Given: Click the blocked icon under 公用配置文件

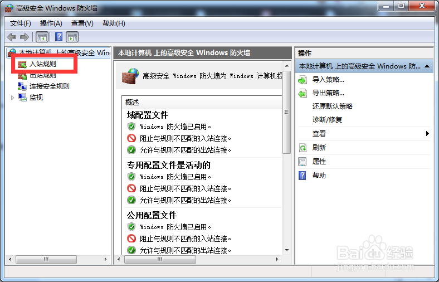Looking at the screenshot, I should click(x=131, y=239).
